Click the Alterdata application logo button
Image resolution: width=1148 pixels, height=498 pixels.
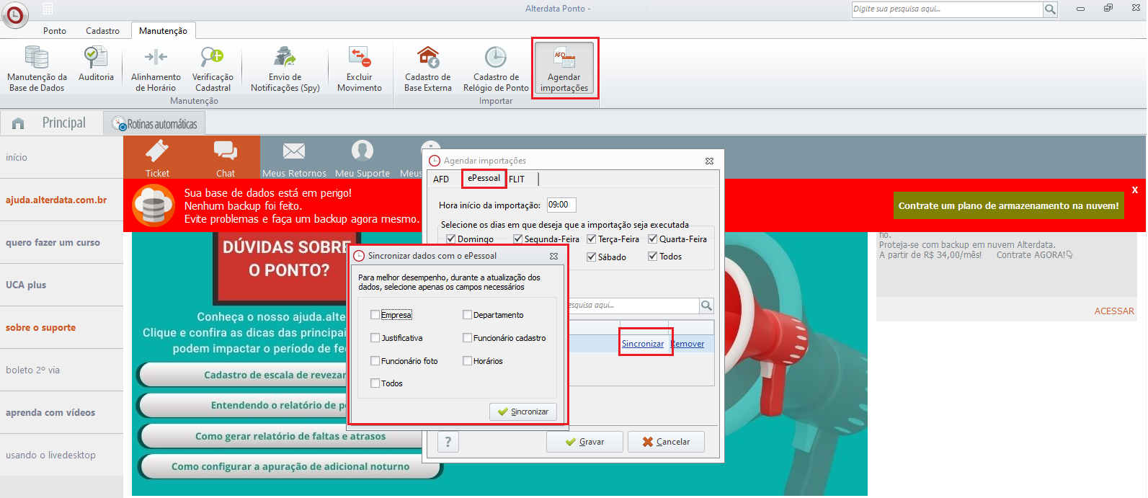15,15
